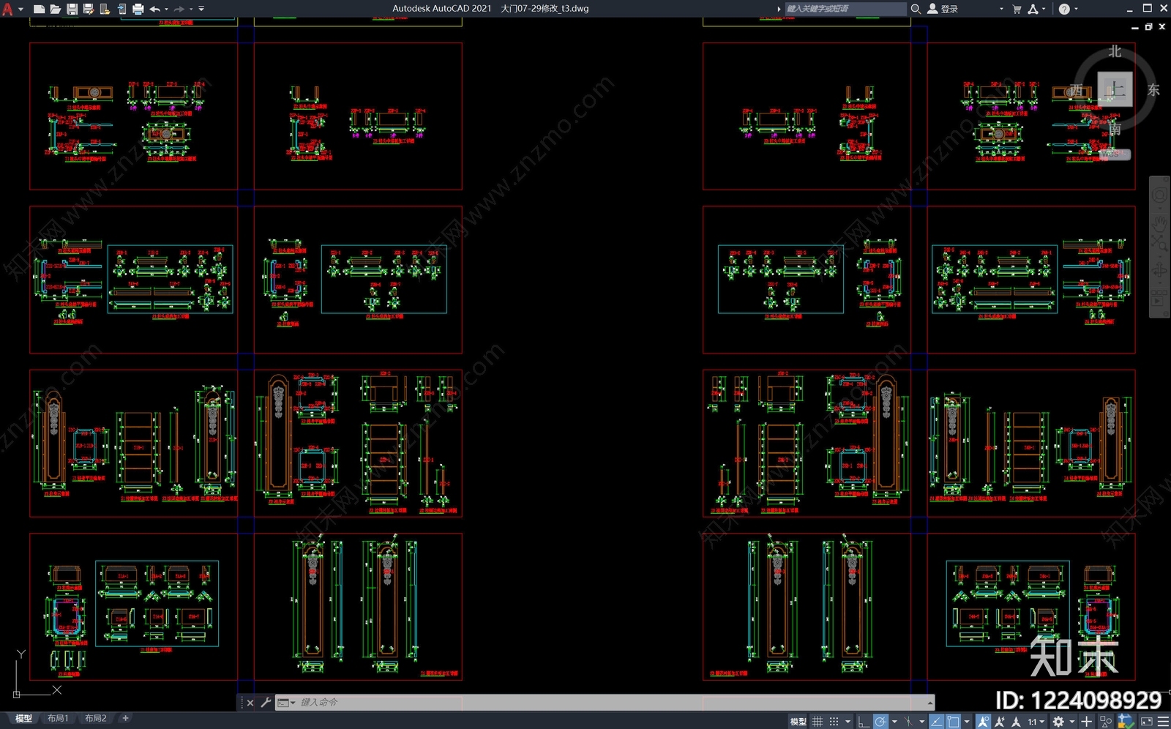Expand the redo history arrow
Viewport: 1171px width, 729px height.
pyautogui.click(x=191, y=9)
